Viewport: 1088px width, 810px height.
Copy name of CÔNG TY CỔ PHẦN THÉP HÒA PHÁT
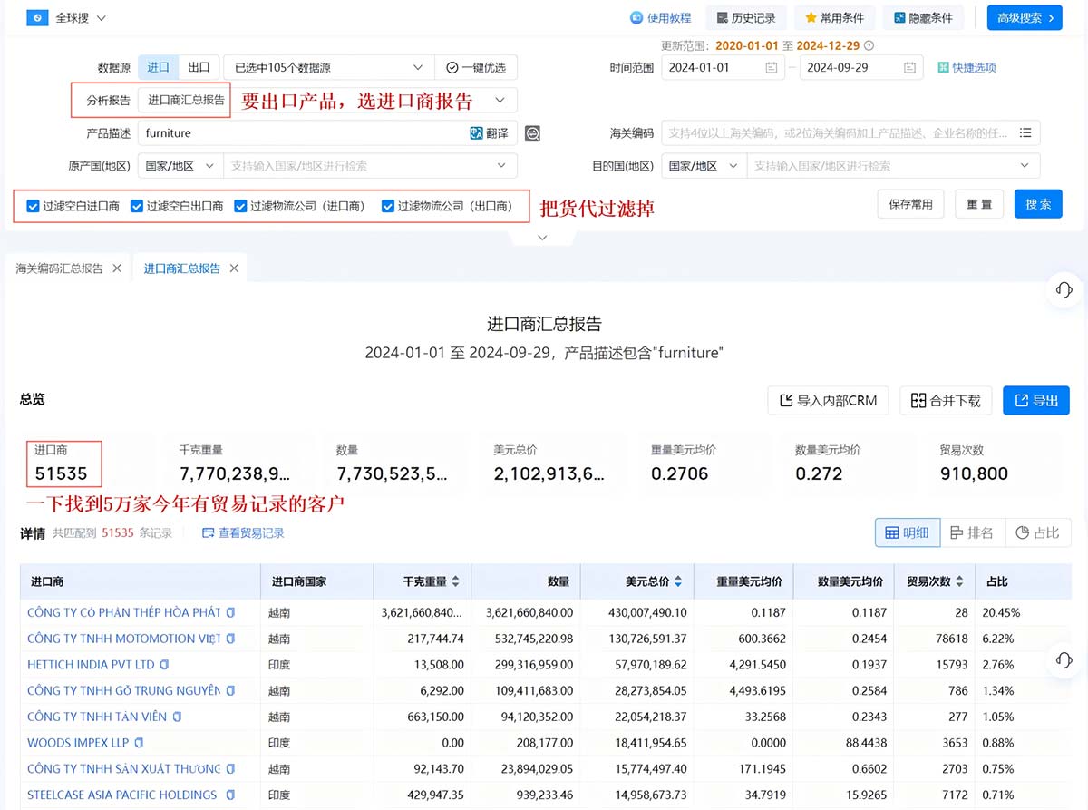tap(231, 612)
